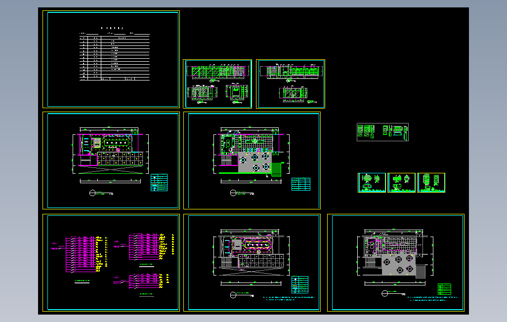Click the title circle marker under center floor plan

pos(233,193)
